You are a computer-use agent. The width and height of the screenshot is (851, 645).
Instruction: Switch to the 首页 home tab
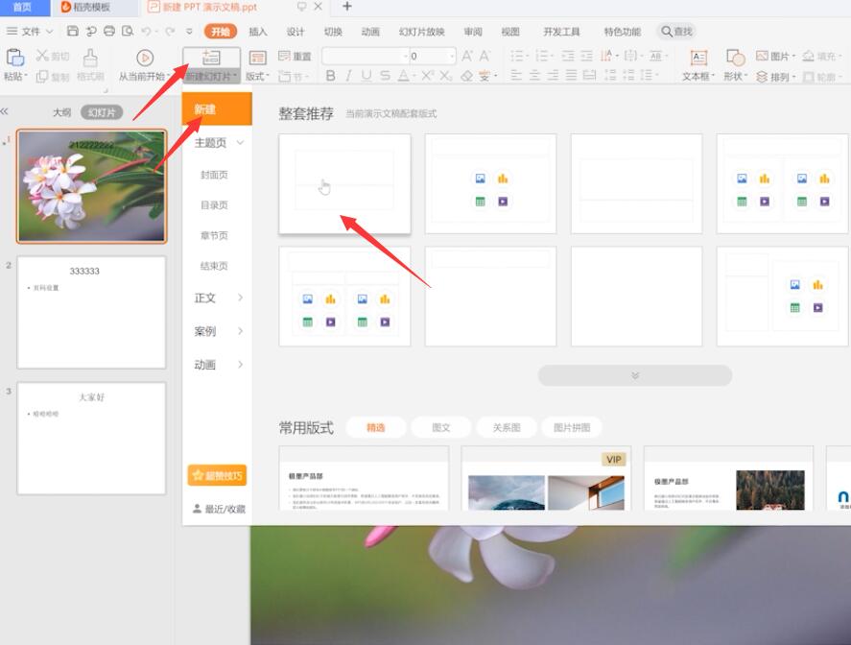coord(22,7)
